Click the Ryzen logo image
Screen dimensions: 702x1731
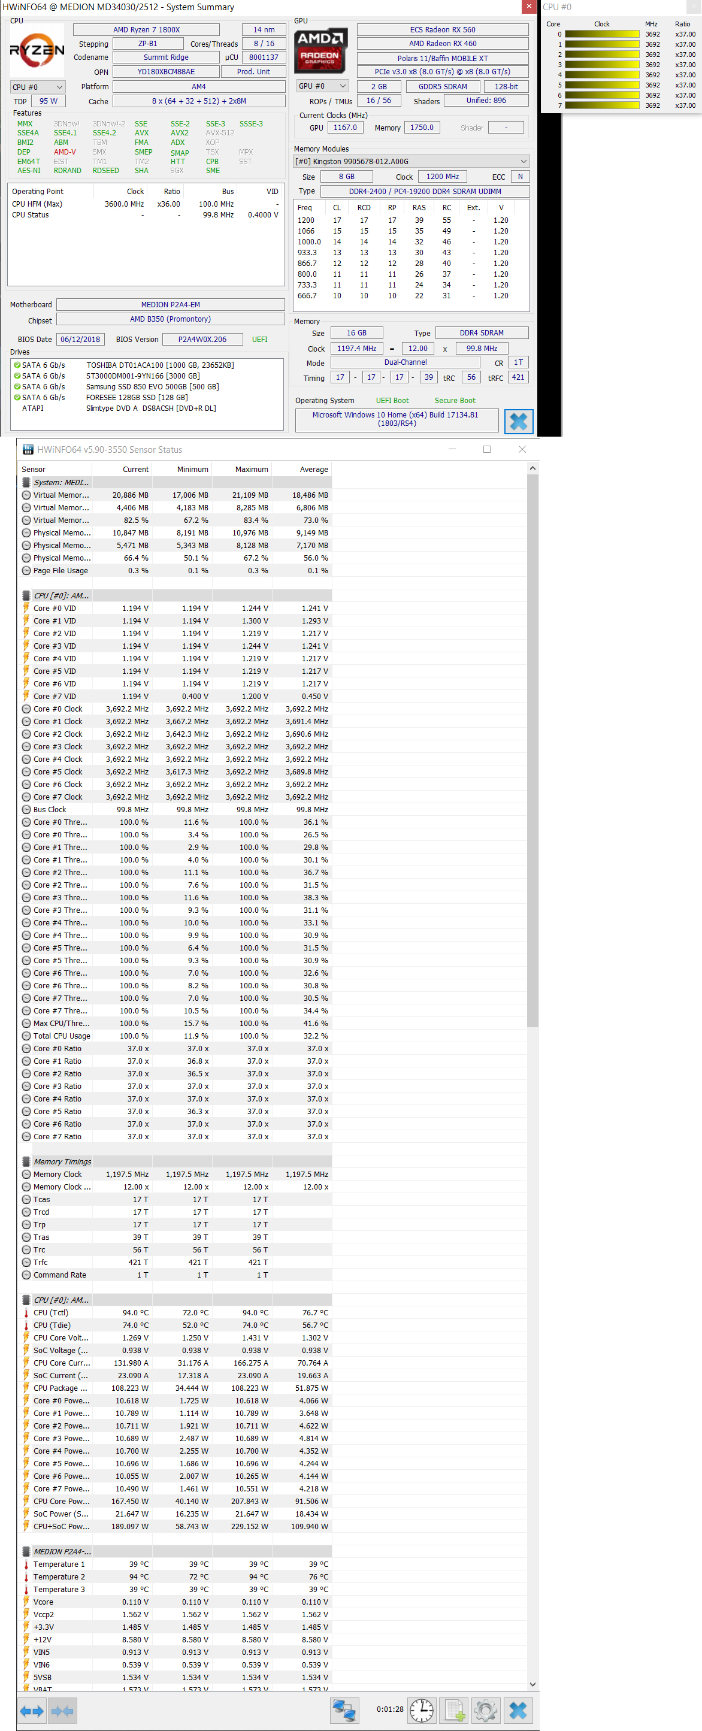38,50
